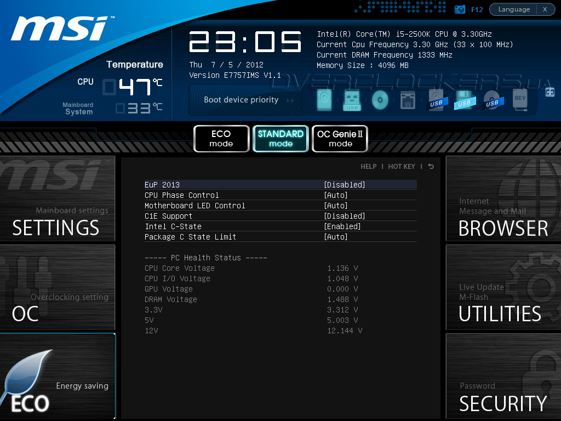Viewport: 561px width, 421px height.
Task: Click the HOT KEY link
Action: (x=402, y=167)
